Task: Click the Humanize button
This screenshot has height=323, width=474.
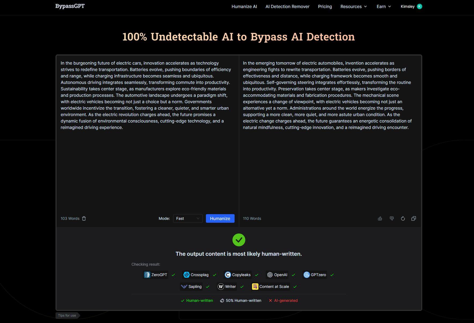Action: click(x=220, y=218)
